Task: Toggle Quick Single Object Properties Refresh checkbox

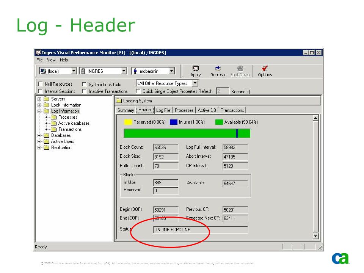Action: (x=138, y=91)
